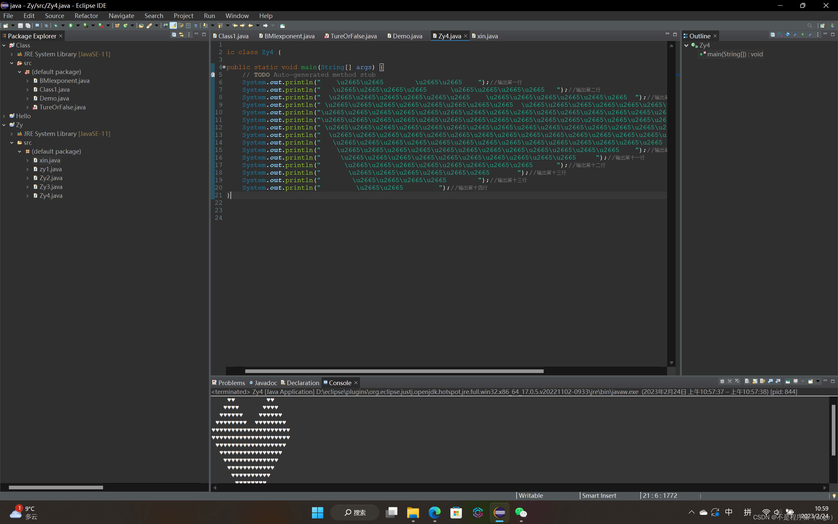This screenshot has width=838, height=524.
Task: Open WeChat from the Windows taskbar
Action: [521, 512]
